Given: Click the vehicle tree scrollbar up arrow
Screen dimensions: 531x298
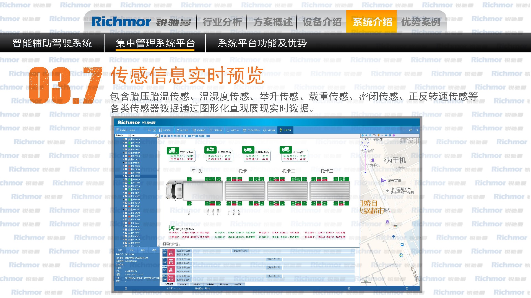Looking at the screenshot, I should (158, 139).
